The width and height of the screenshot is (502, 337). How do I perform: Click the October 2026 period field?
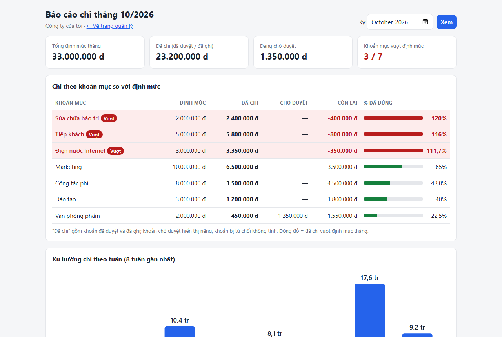[x=400, y=22]
